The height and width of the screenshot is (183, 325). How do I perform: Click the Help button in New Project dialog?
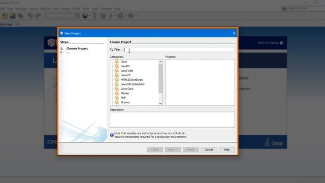pos(227,149)
